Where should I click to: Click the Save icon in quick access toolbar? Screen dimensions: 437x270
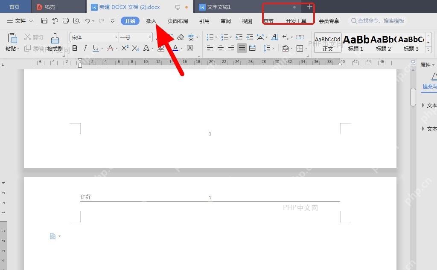[x=44, y=20]
